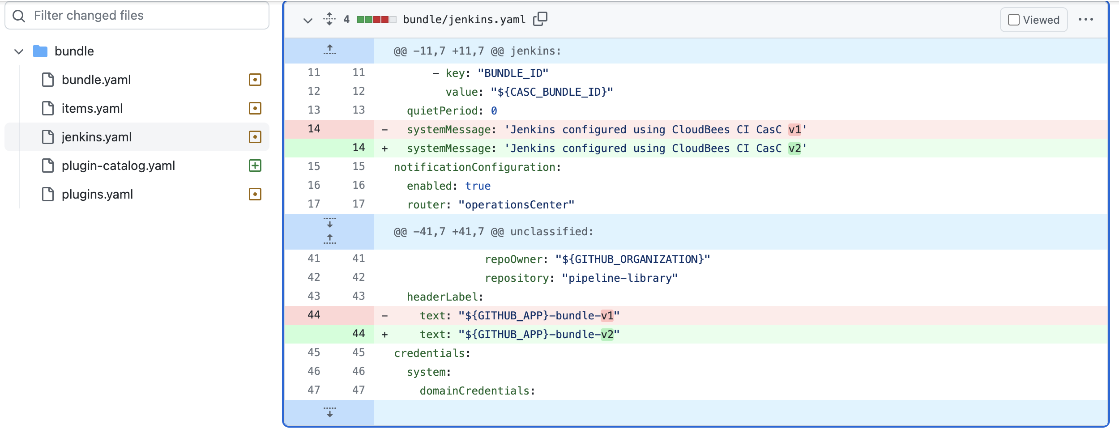Click line number 14 on the removed line
1119x433 pixels.
[314, 128]
